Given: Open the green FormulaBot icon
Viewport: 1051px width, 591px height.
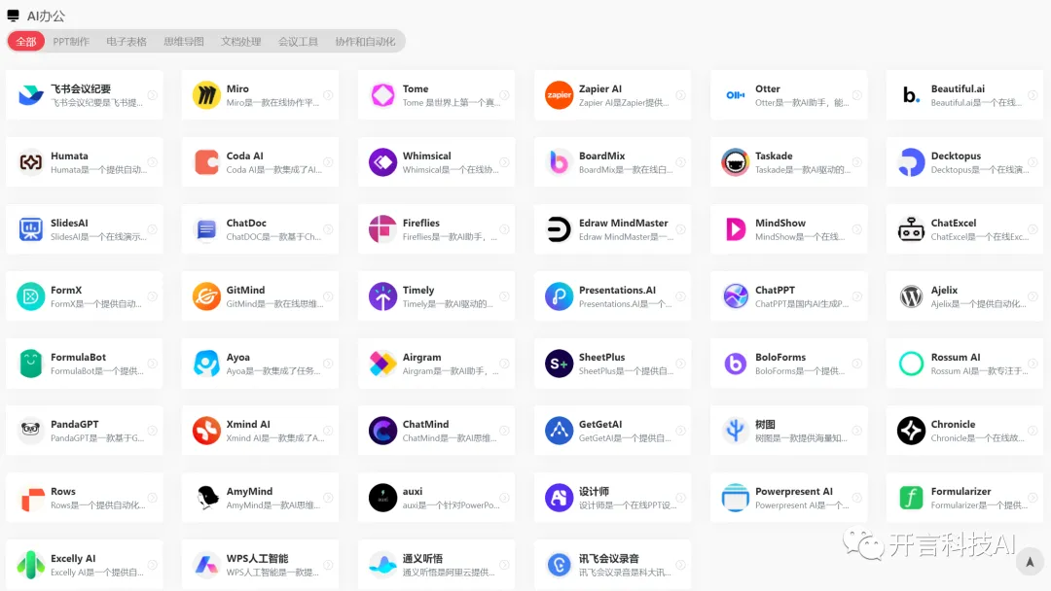Looking at the screenshot, I should [x=31, y=364].
